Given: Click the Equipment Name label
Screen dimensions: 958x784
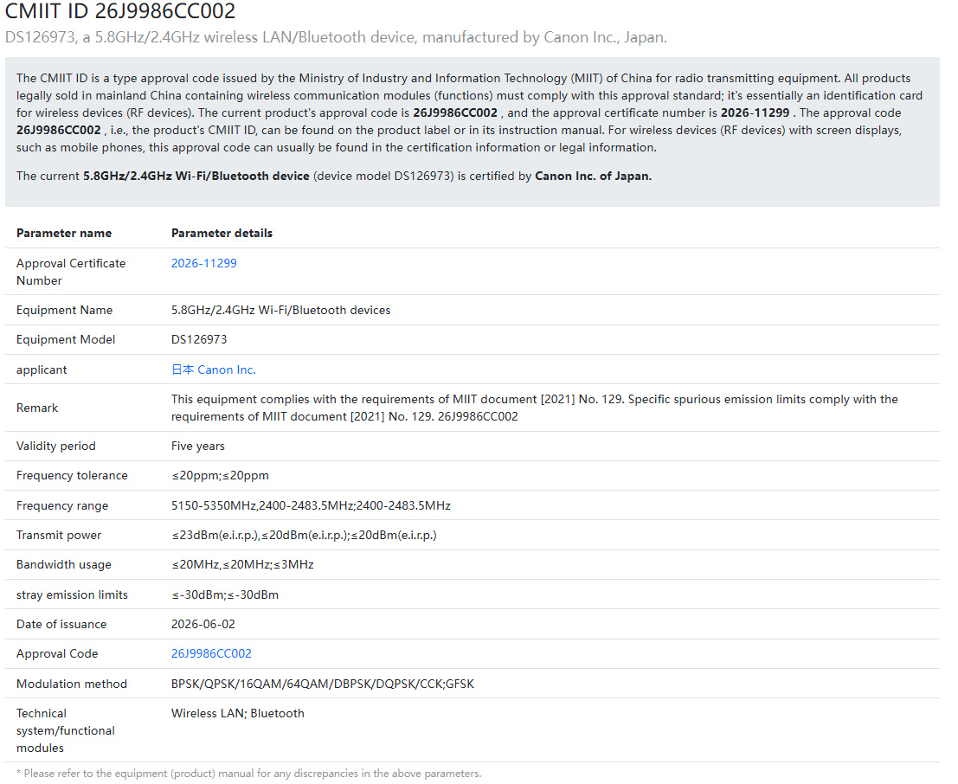Looking at the screenshot, I should click(64, 310).
